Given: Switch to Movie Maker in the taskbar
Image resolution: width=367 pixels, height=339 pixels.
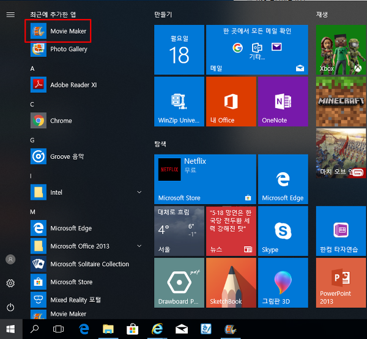Looking at the screenshot, I should point(231,329).
